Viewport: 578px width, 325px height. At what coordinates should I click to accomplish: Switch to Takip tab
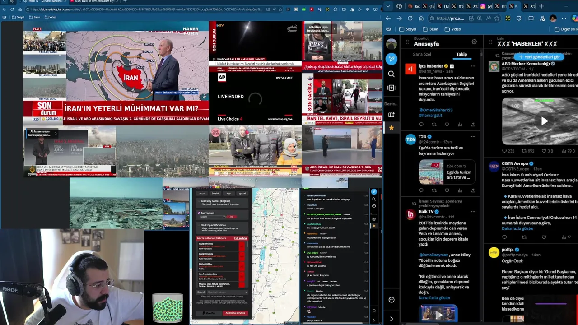click(461, 54)
